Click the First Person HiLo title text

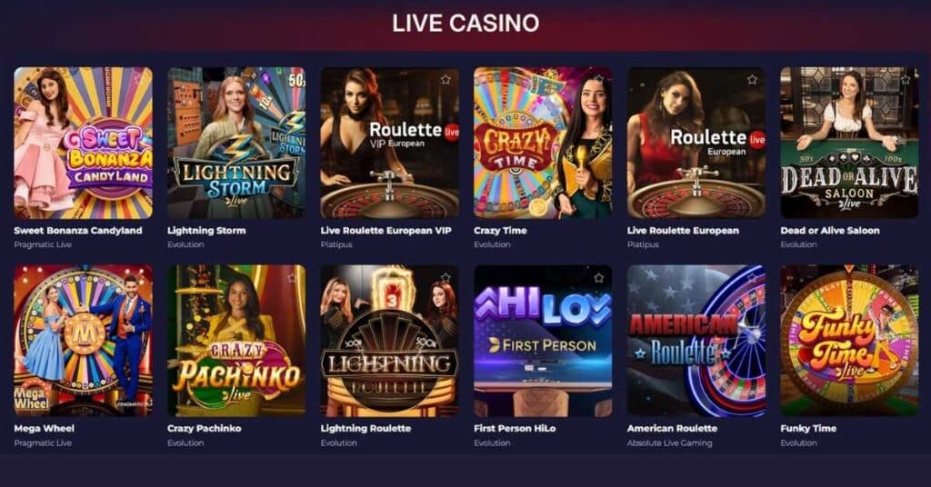pos(515,428)
